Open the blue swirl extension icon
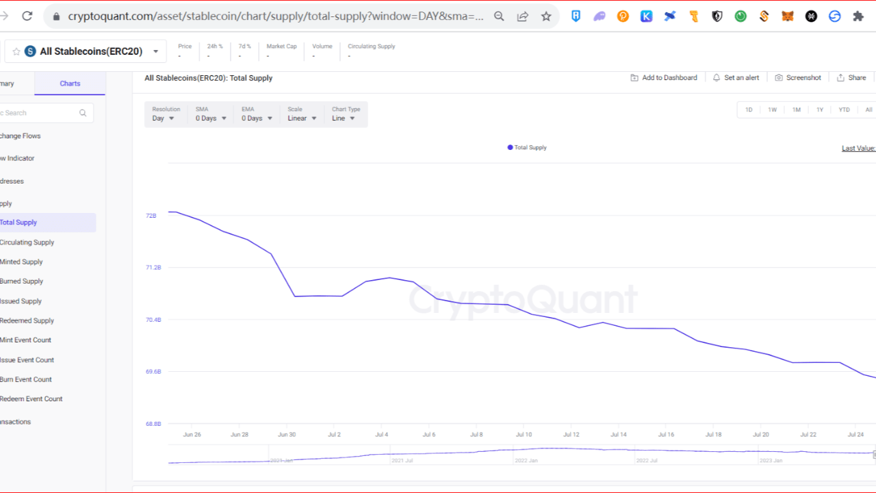This screenshot has width=876, height=493. pos(834,16)
